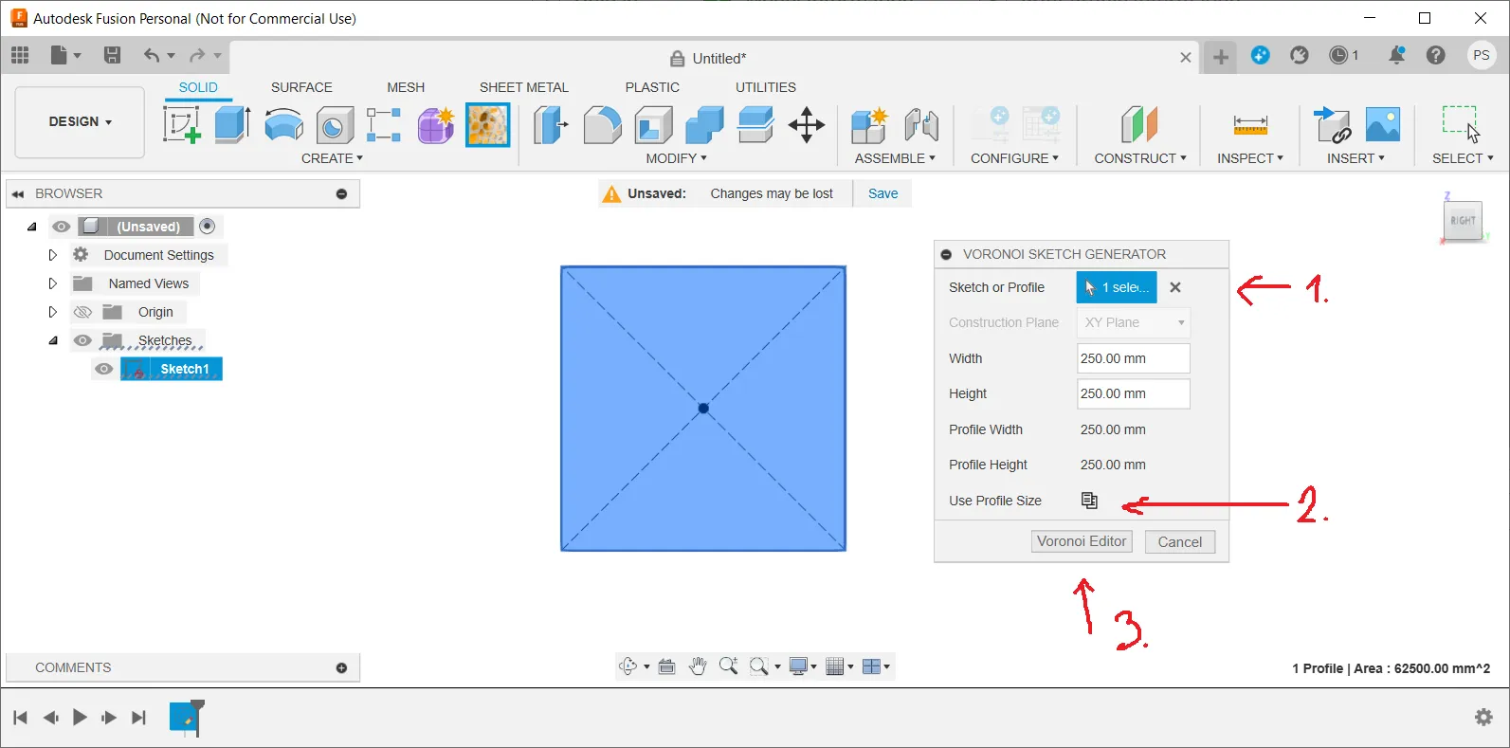
Task: Select the New Component tool
Action: pyautogui.click(x=869, y=124)
